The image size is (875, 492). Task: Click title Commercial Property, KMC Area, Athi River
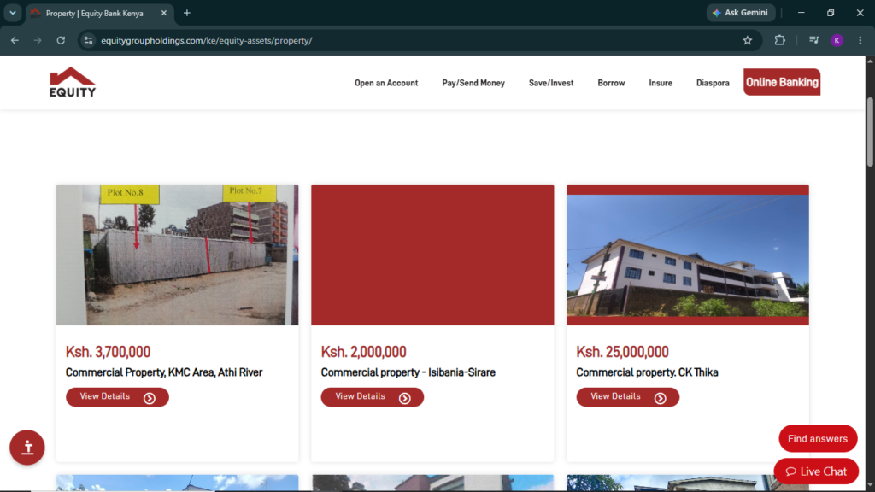click(164, 372)
